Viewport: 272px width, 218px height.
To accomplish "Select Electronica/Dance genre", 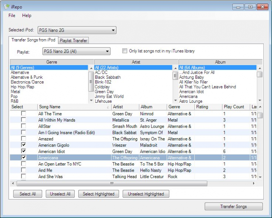I will 49,82.
